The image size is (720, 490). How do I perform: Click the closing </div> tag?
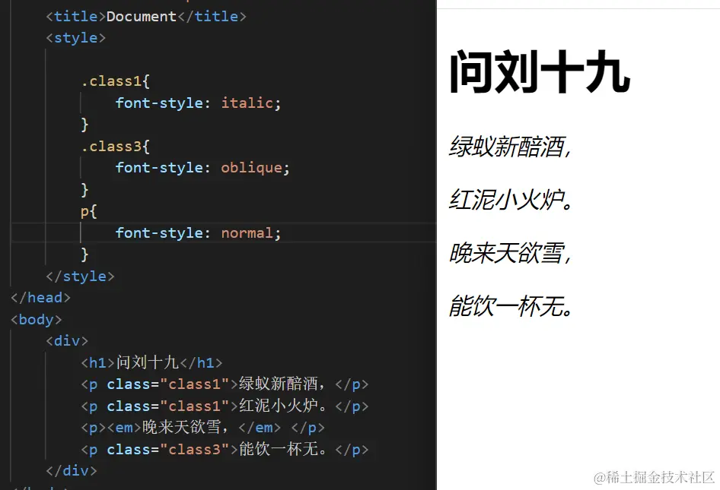click(x=72, y=471)
